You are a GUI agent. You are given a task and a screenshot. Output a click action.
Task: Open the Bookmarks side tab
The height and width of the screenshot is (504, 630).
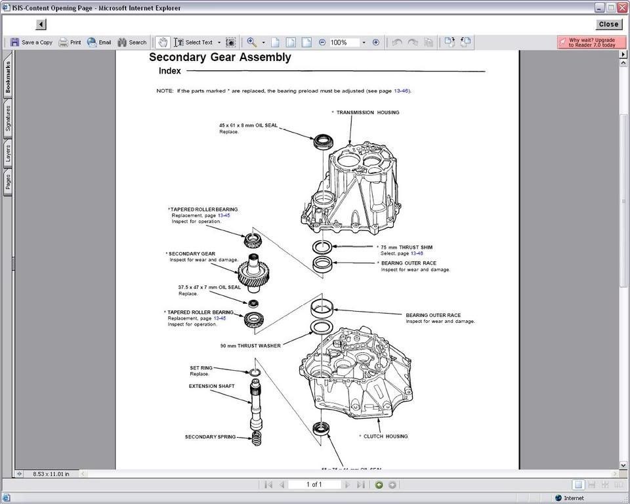click(x=8, y=77)
